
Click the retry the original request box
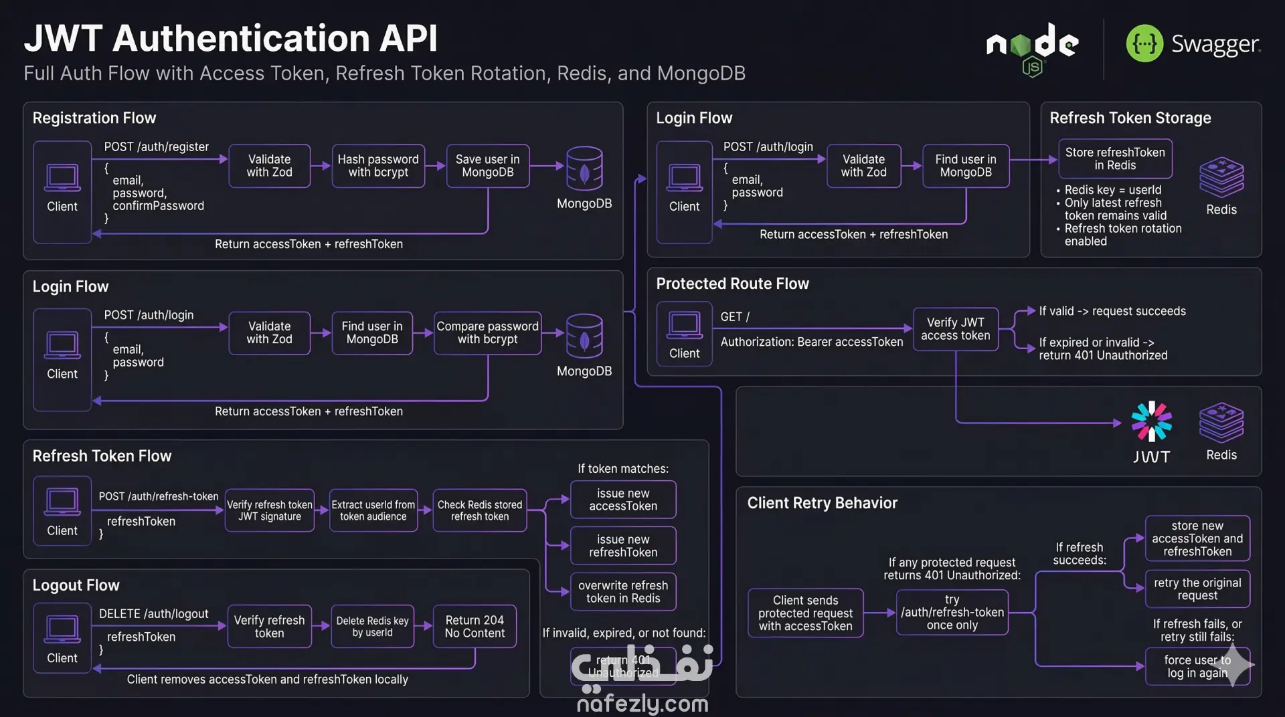click(1197, 589)
